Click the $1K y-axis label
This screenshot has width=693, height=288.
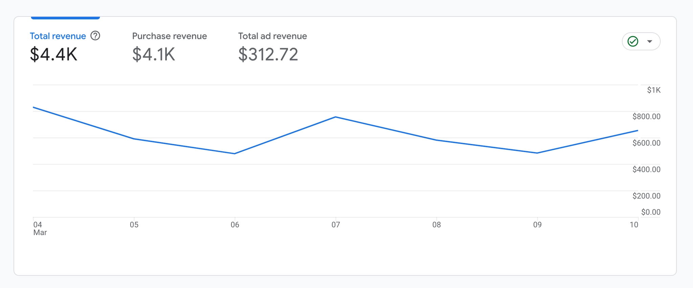653,90
